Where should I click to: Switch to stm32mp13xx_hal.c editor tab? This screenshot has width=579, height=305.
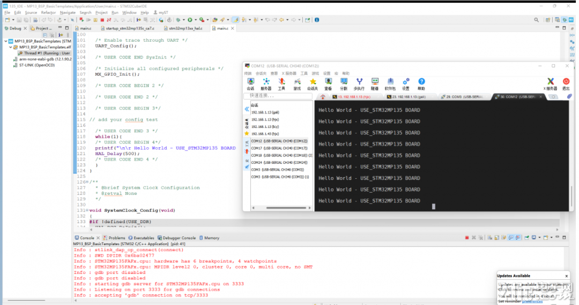183,28
